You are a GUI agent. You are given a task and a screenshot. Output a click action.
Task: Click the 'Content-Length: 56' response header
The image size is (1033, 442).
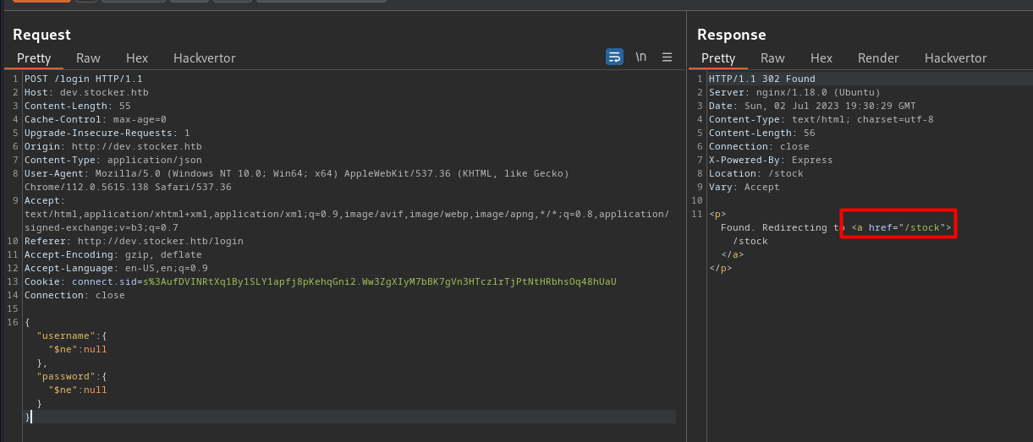click(762, 133)
